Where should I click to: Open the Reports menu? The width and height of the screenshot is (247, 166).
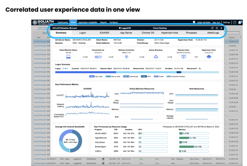(103, 22)
